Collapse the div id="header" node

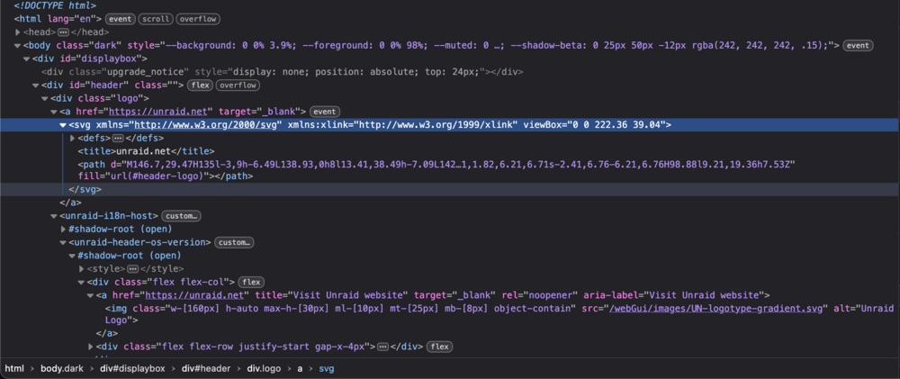coord(36,85)
